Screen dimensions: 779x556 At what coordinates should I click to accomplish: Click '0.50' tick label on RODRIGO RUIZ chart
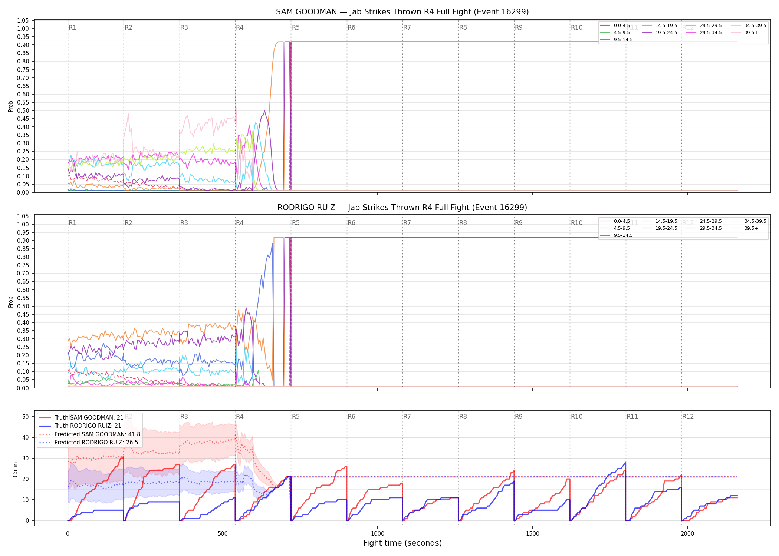pos(23,306)
